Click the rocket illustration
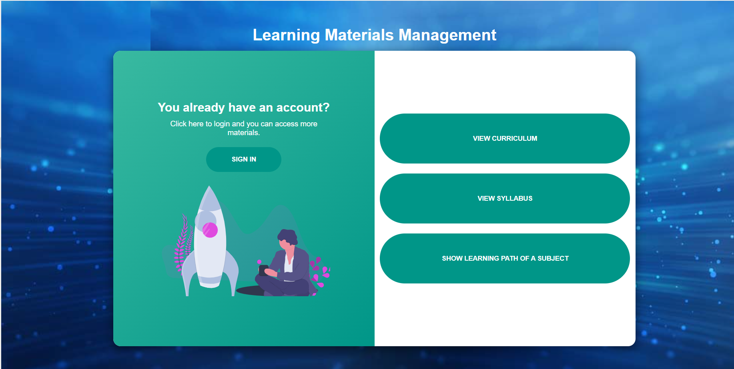Viewport: 734px width, 369px height. tap(210, 240)
